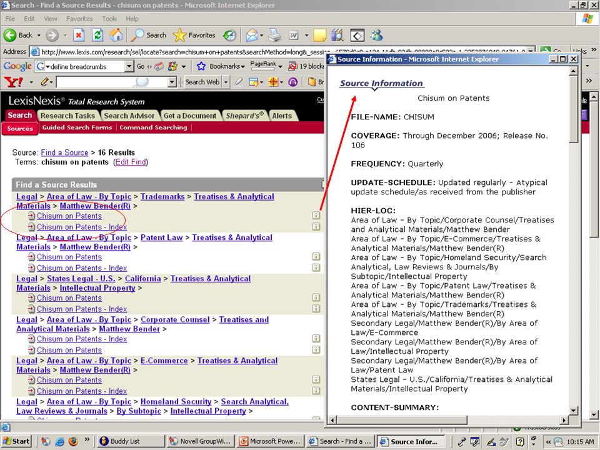The height and width of the screenshot is (450, 600).
Task: Click the Refresh page icon
Action: click(x=97, y=35)
